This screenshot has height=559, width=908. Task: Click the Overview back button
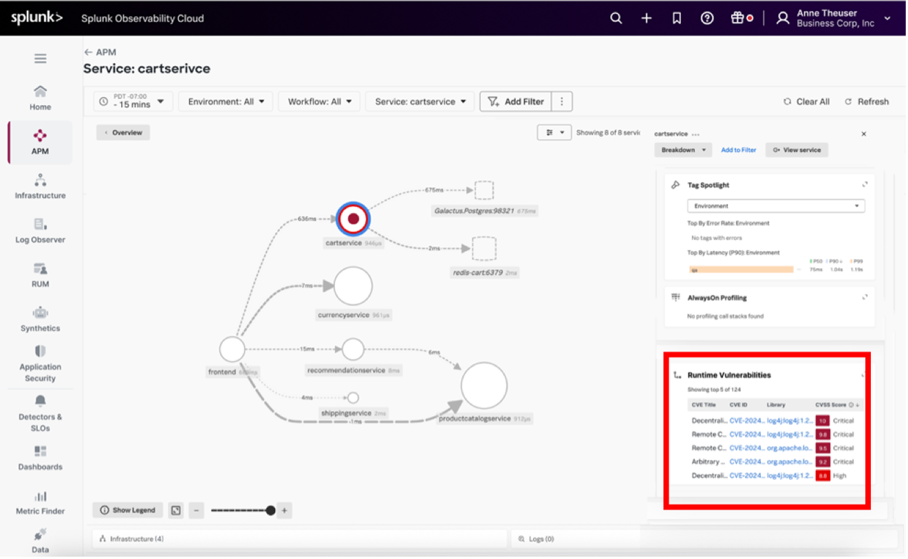123,133
